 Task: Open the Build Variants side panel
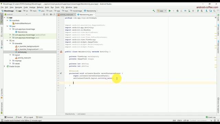2,108
